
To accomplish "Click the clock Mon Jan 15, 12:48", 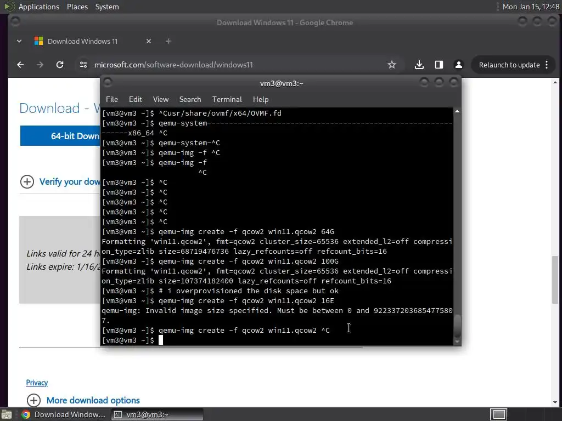I will [x=531, y=7].
